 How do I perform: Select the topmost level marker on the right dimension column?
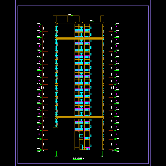point(117,24)
